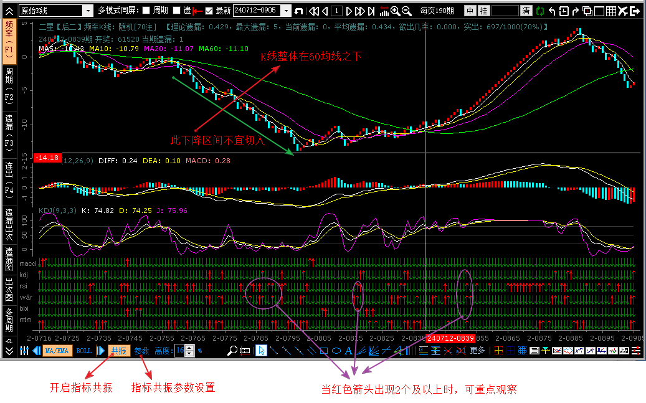
Task: Select the arrow pointer tool in bottom toolbar
Action: [x=262, y=351]
